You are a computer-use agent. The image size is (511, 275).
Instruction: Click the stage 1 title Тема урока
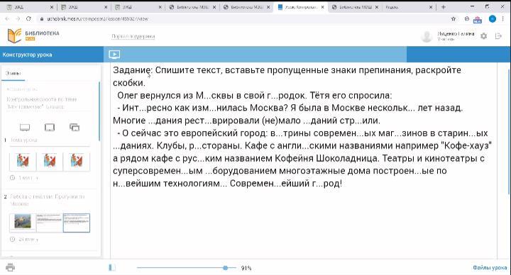[24, 140]
